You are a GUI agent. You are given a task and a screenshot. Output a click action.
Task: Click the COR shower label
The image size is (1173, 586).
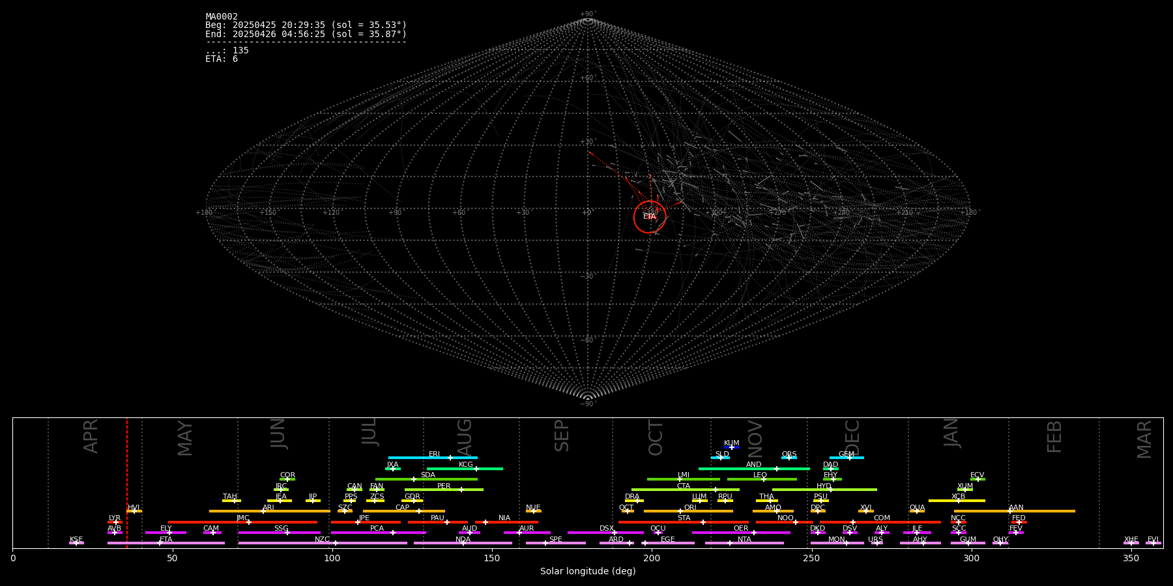(x=287, y=475)
